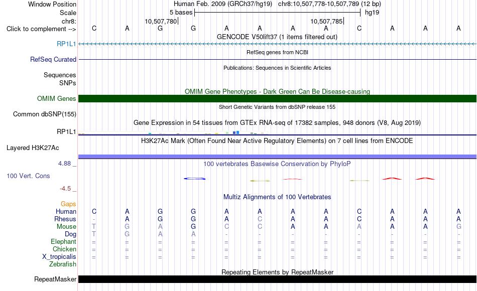Image resolution: width=477 pixels, height=291 pixels.
Task: Select the Mouse species row label
Action: [x=66, y=227]
